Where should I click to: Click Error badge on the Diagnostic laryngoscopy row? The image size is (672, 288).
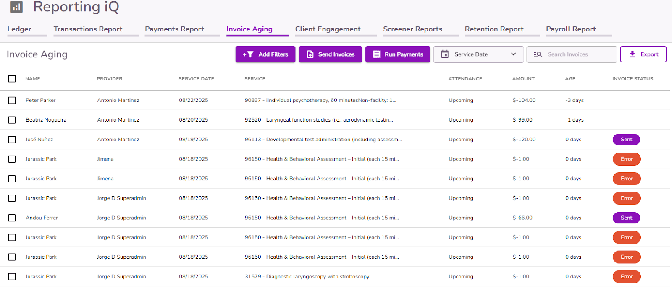pos(627,277)
